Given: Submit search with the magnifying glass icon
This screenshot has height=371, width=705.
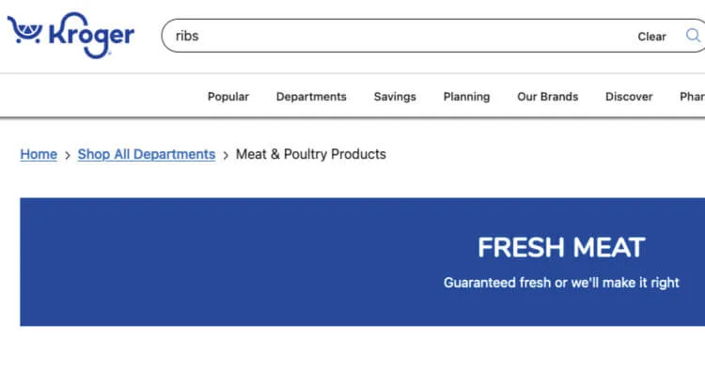Looking at the screenshot, I should pyautogui.click(x=693, y=36).
